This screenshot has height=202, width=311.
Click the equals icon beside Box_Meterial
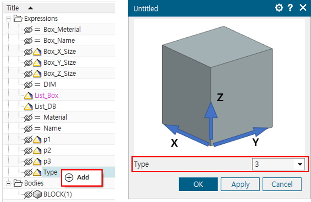(x=37, y=30)
